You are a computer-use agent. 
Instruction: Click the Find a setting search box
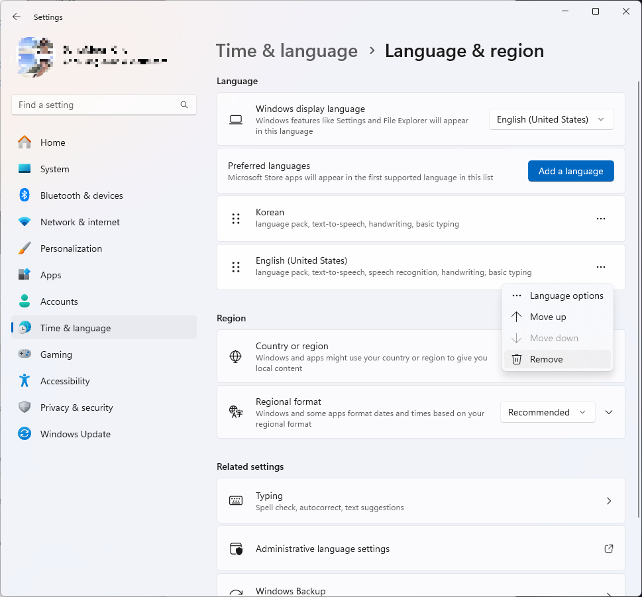pyautogui.click(x=104, y=105)
